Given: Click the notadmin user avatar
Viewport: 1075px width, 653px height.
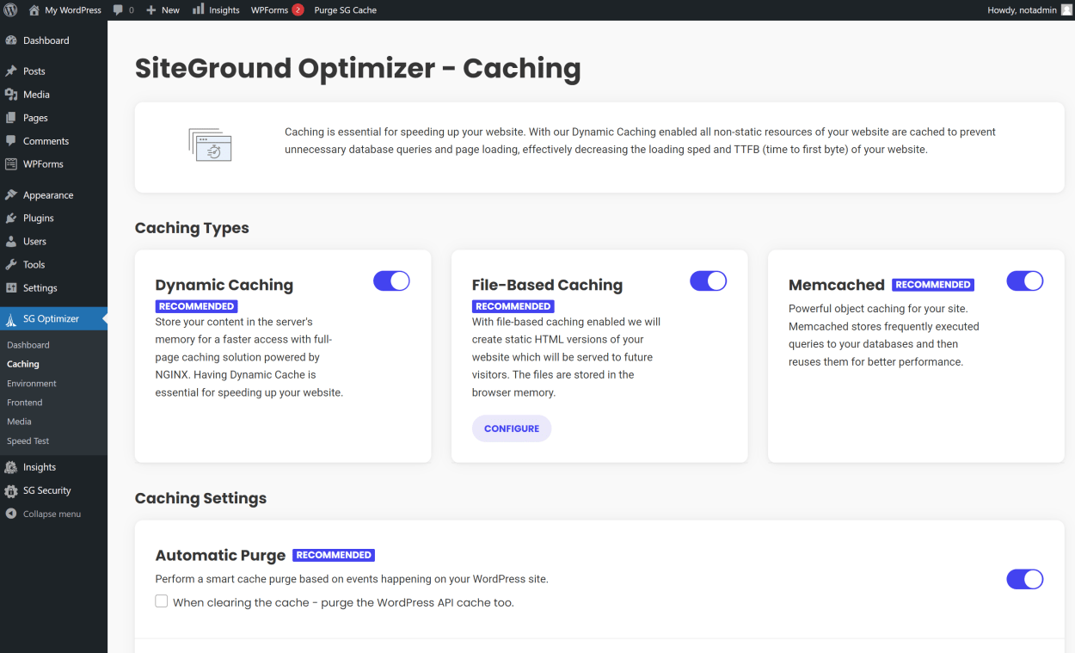Looking at the screenshot, I should click(x=1066, y=10).
